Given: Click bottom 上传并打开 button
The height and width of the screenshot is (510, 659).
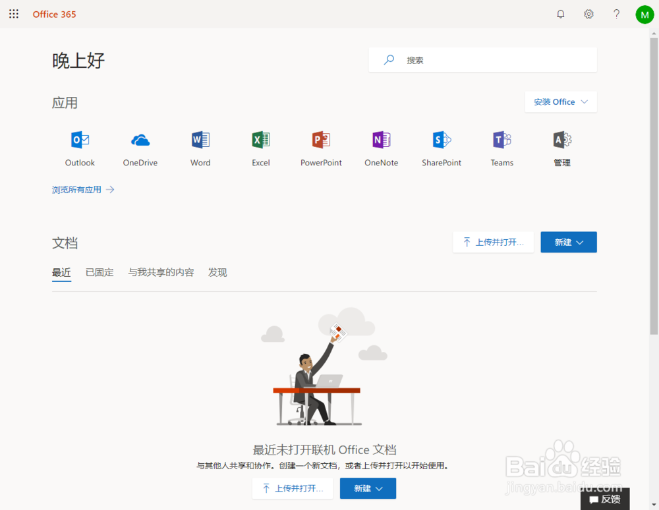Looking at the screenshot, I should pyautogui.click(x=293, y=488).
